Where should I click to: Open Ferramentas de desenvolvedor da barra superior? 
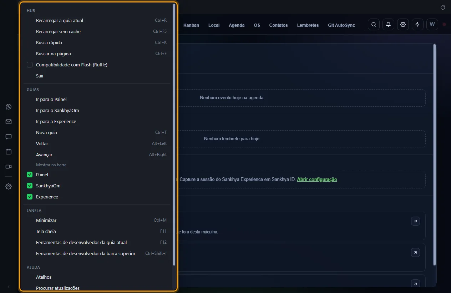[97, 253]
